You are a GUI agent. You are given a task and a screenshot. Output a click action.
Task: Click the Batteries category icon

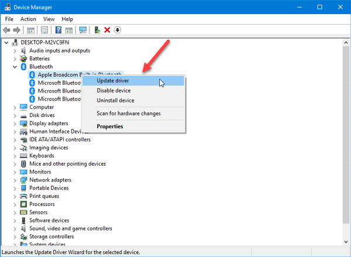pos(23,59)
